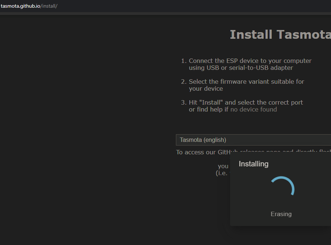Click step 3 'Hit "Install"' instruction text
331x245 pixels.
coord(245,102)
